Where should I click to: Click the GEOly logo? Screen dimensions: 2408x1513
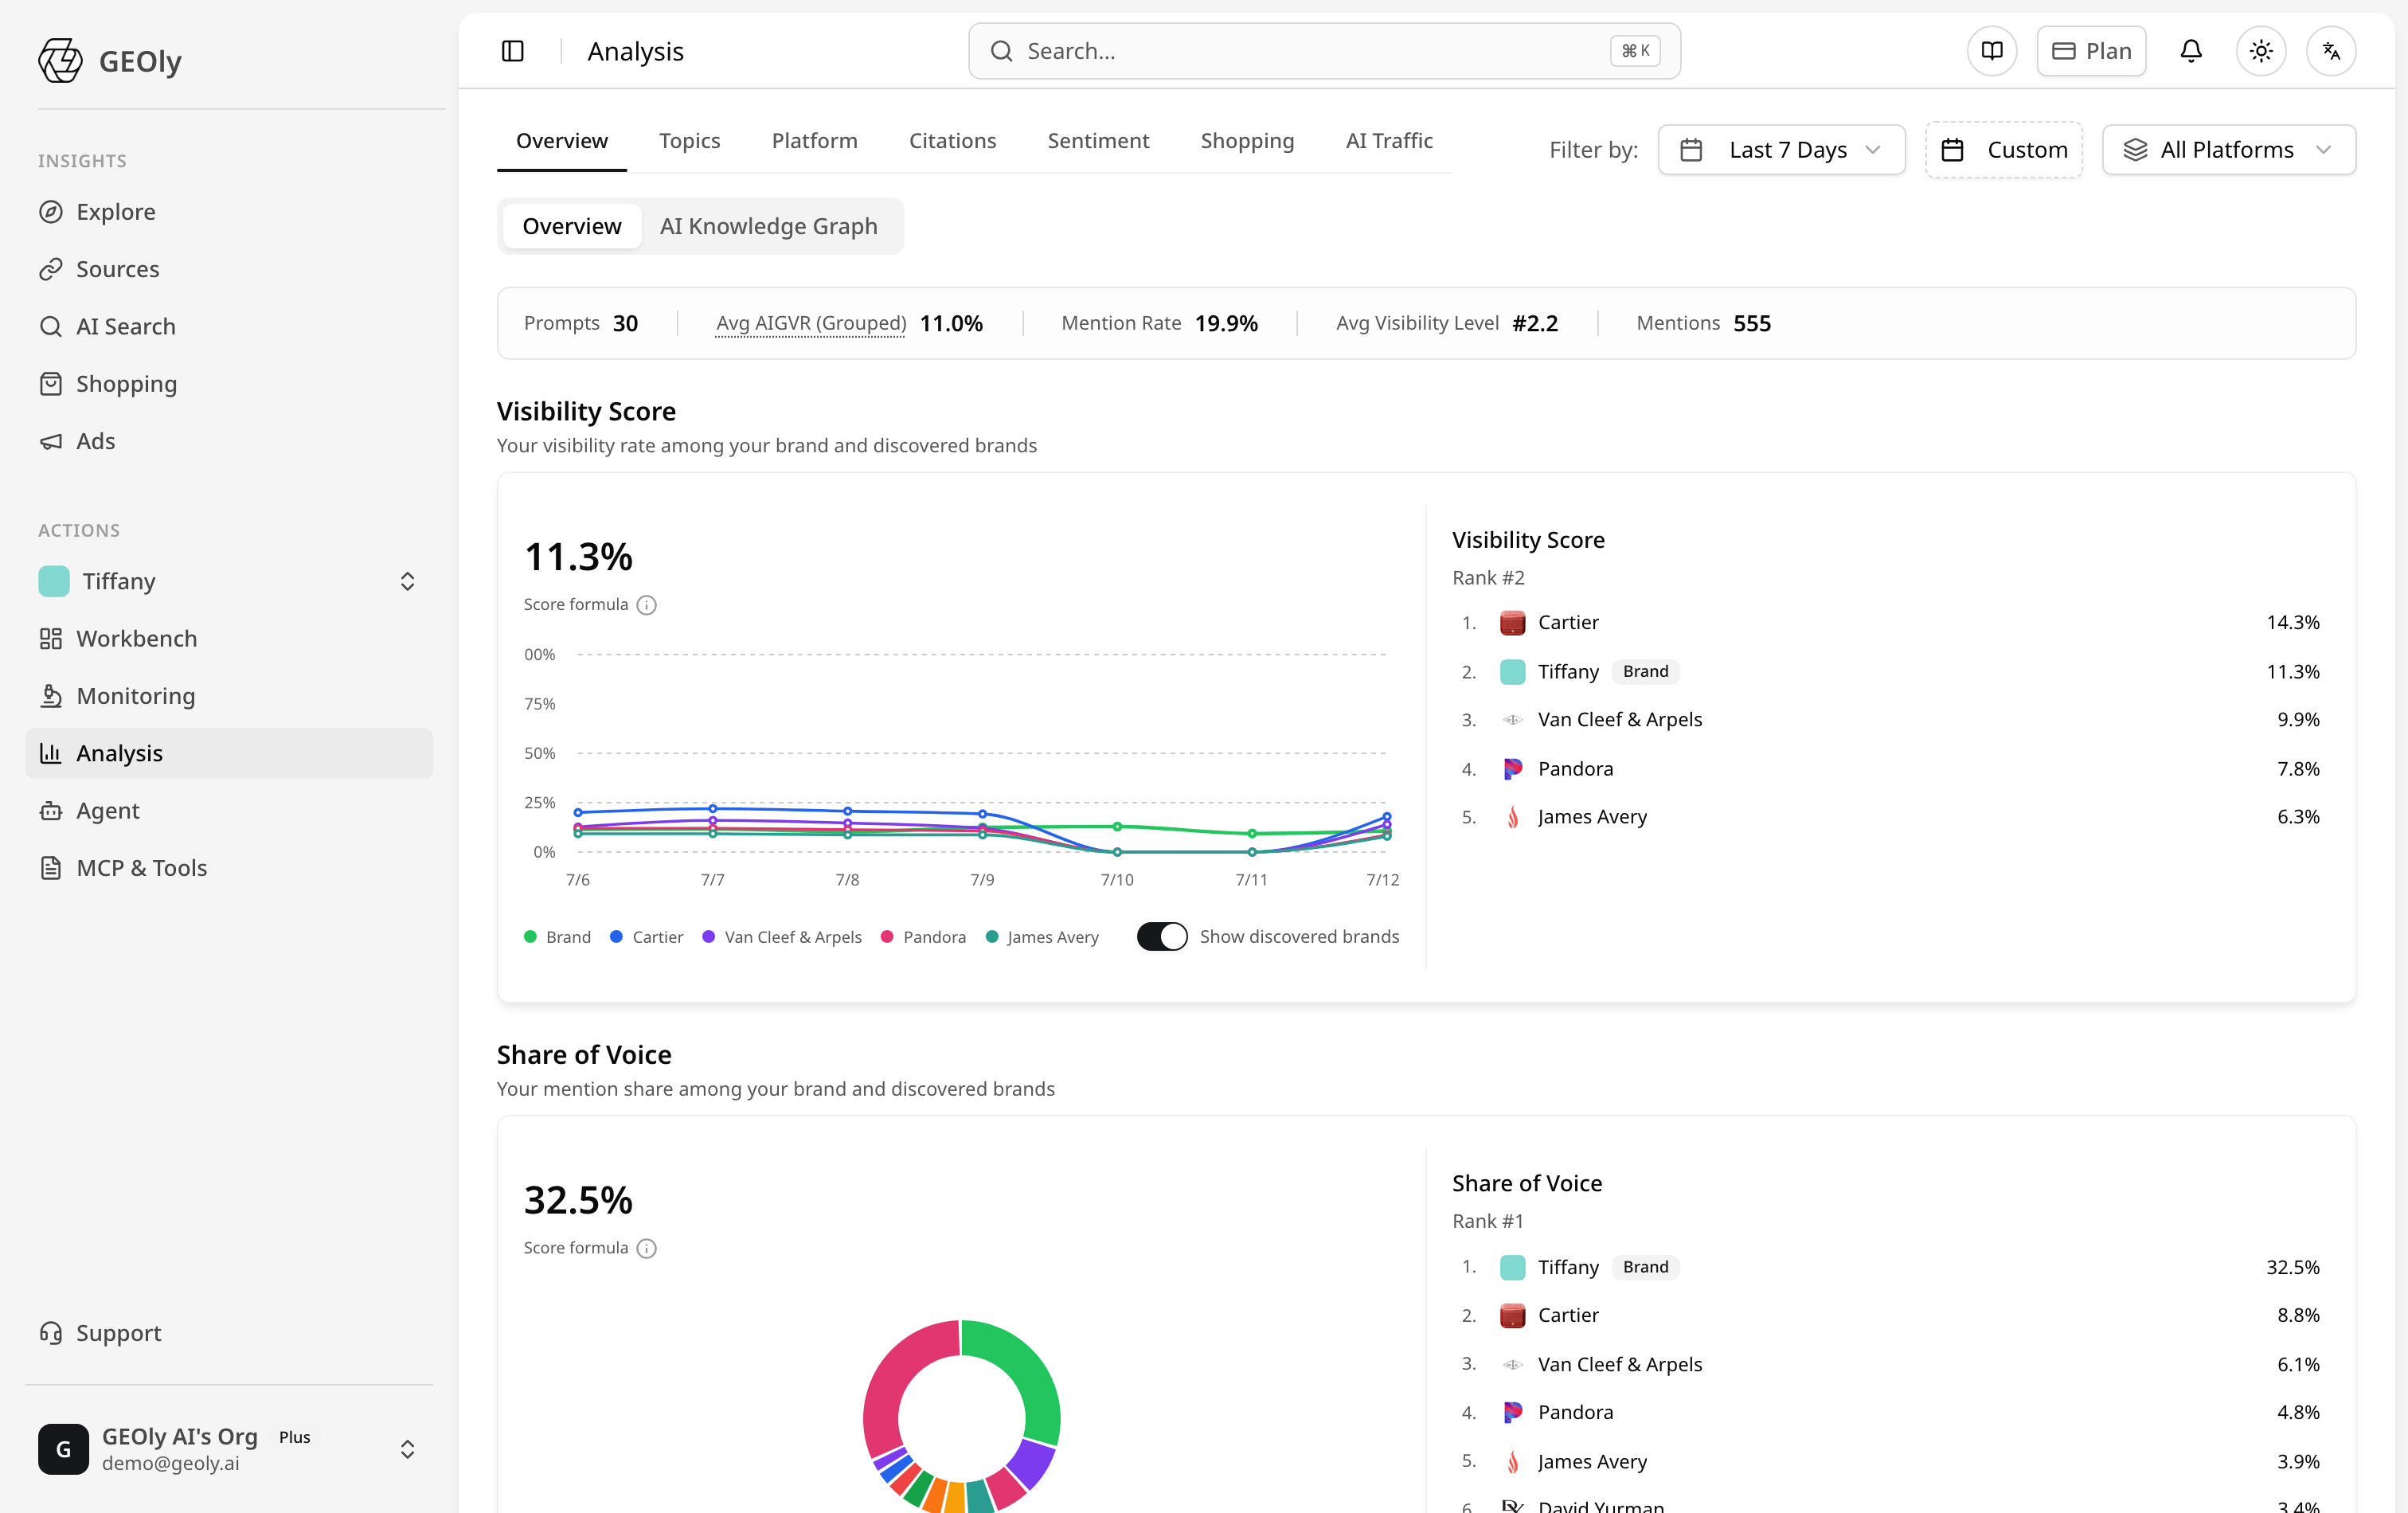point(110,61)
